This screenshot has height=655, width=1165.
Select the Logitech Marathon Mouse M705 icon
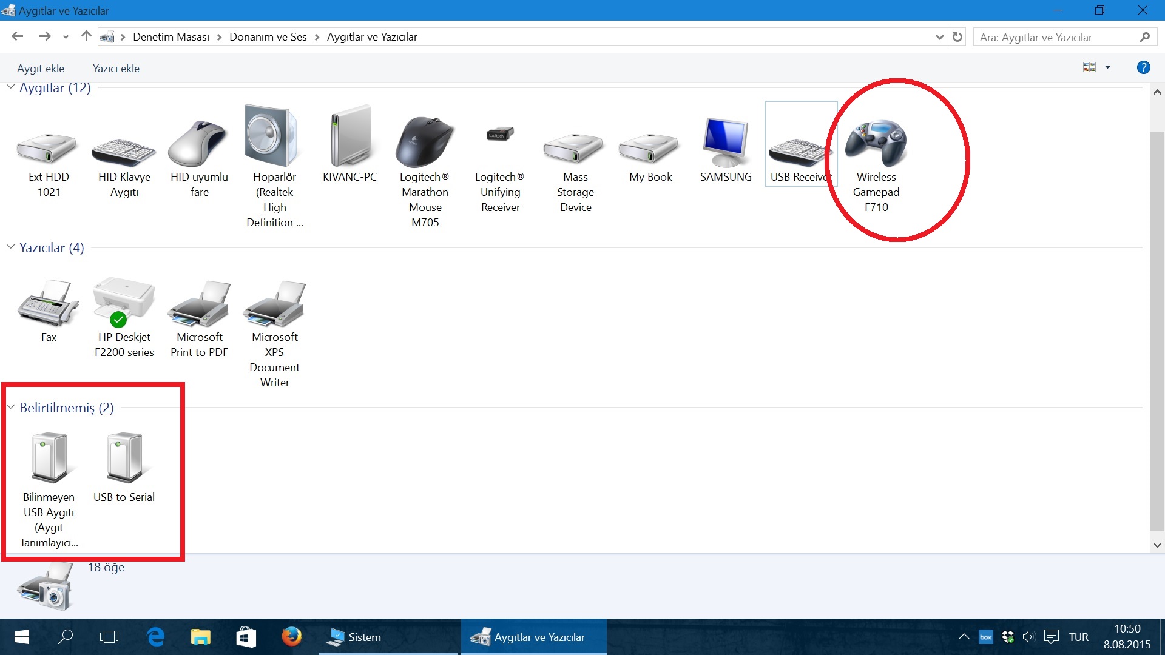pos(425,142)
